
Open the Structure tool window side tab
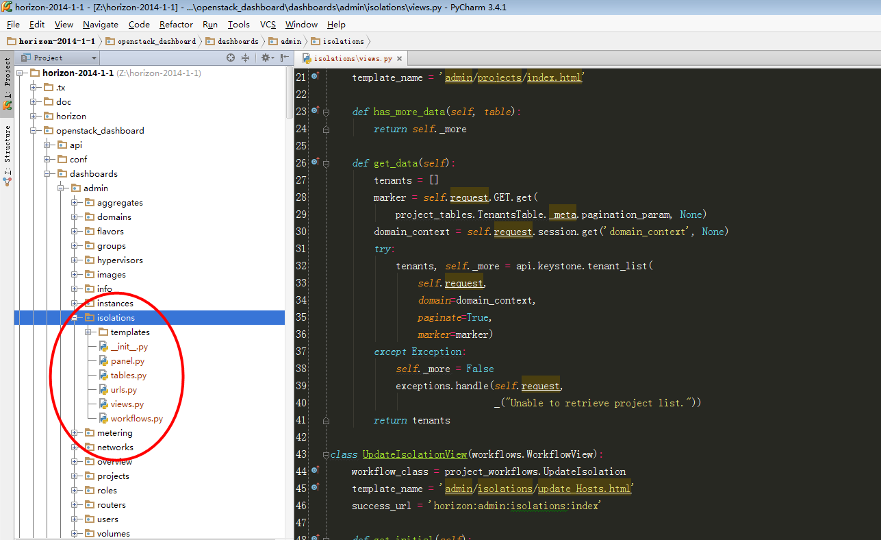pyautogui.click(x=7, y=156)
